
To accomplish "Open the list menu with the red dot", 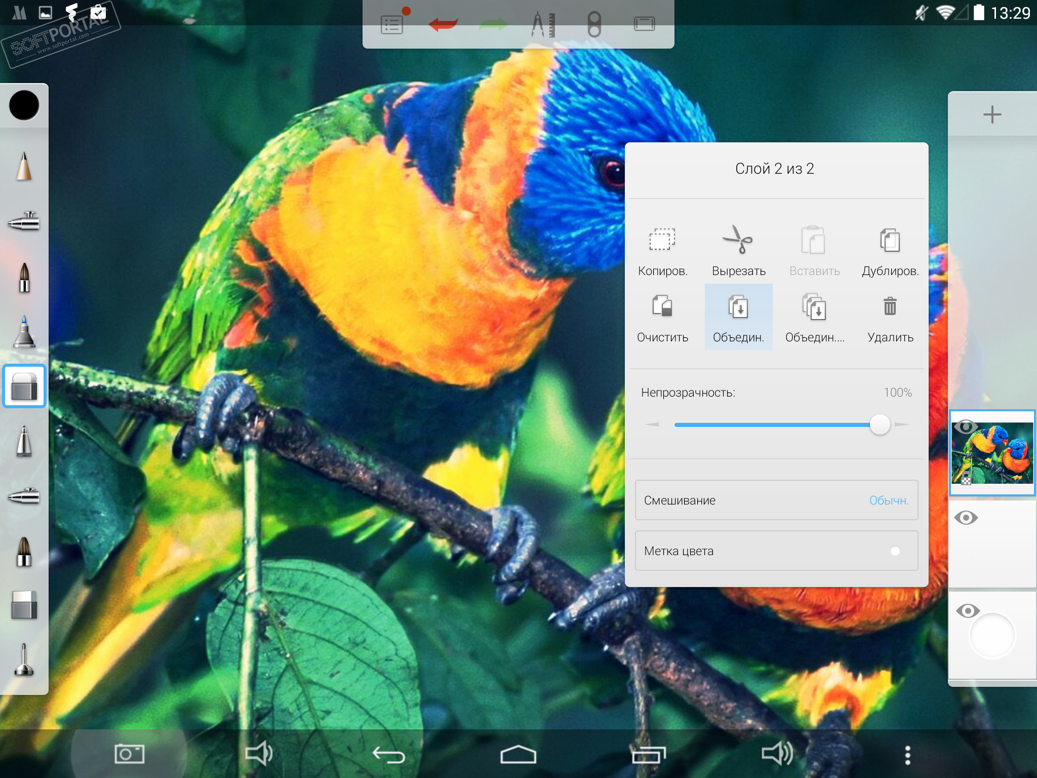I will coord(392,24).
